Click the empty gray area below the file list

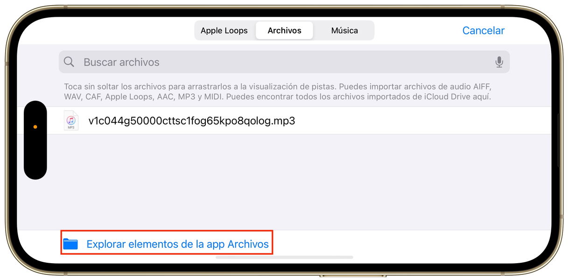coord(284,182)
